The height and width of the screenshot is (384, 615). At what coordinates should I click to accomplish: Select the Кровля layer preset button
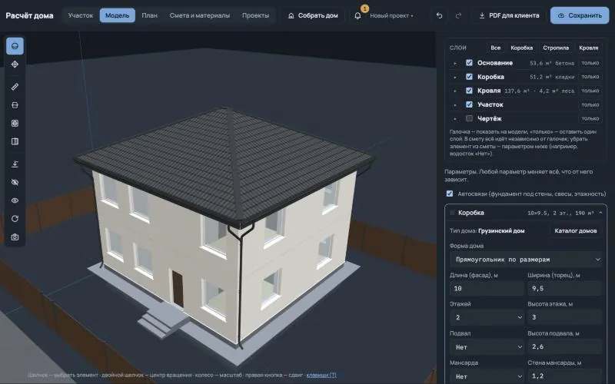(x=588, y=48)
